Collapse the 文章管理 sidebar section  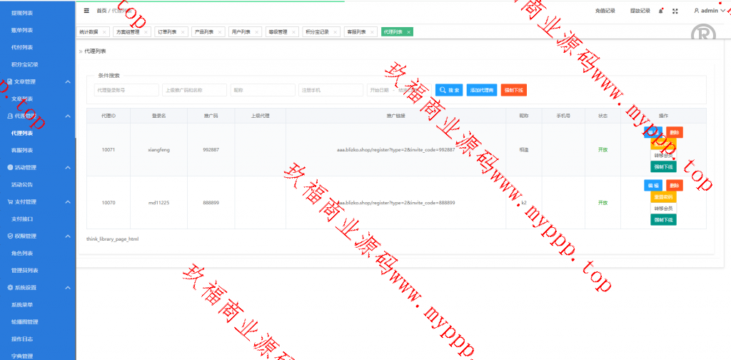click(x=67, y=81)
